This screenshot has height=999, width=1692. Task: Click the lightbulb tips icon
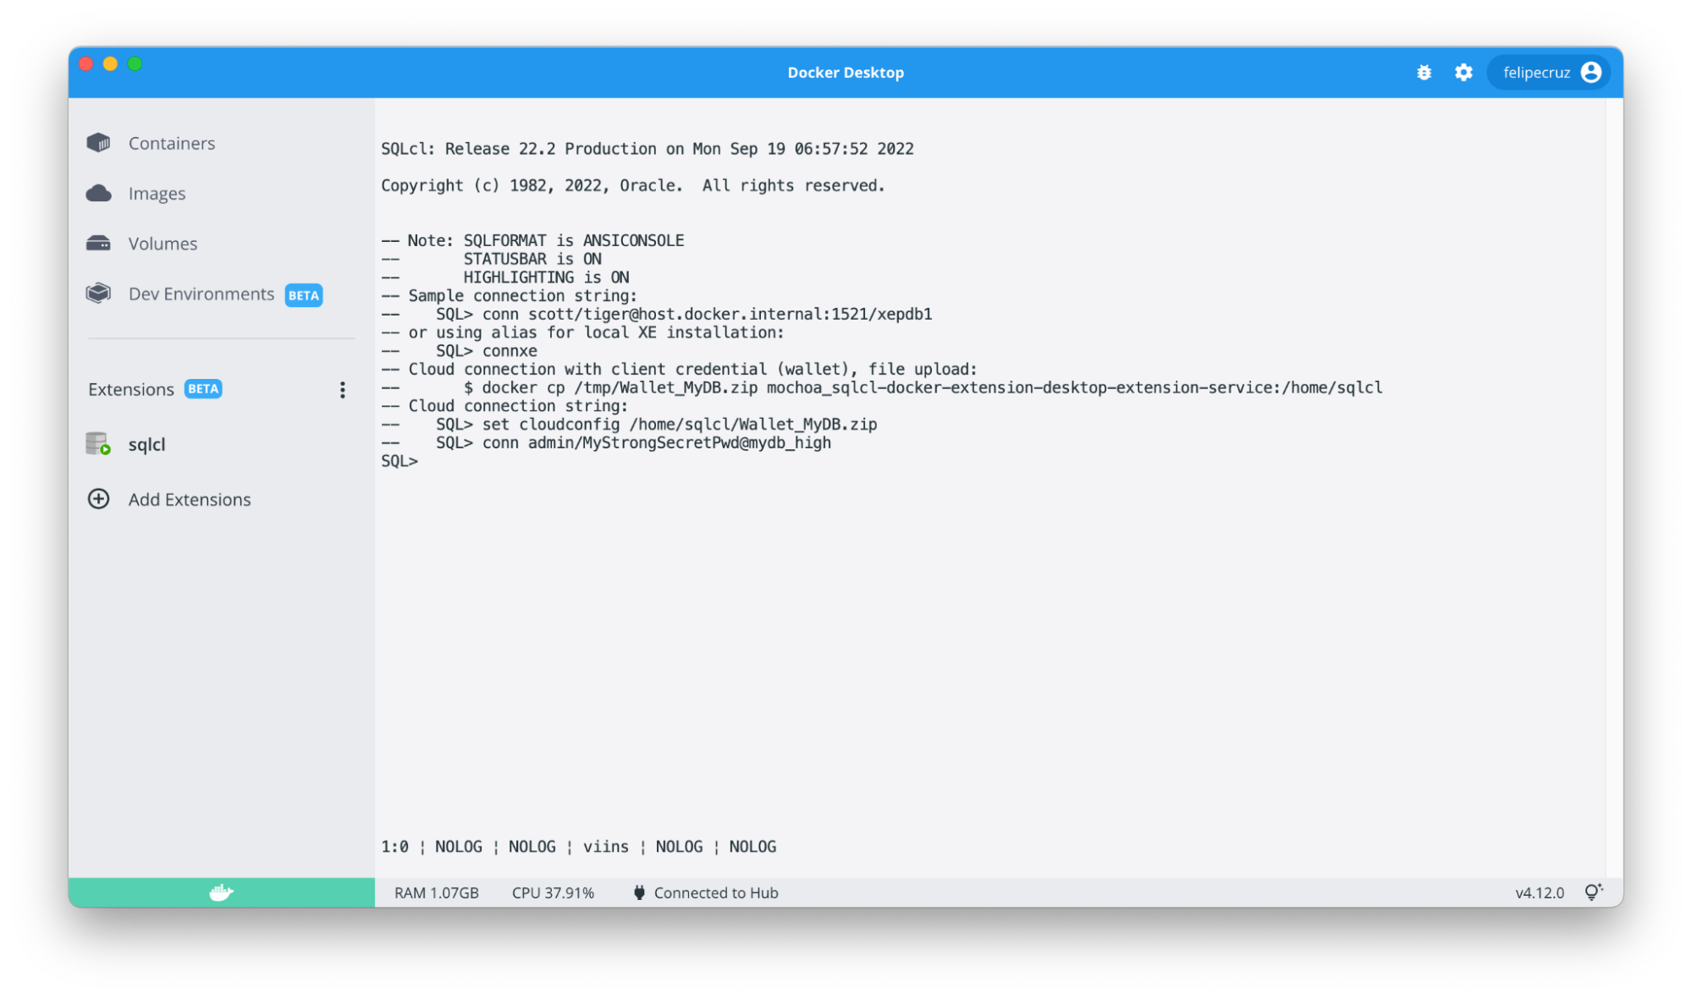click(x=1593, y=892)
